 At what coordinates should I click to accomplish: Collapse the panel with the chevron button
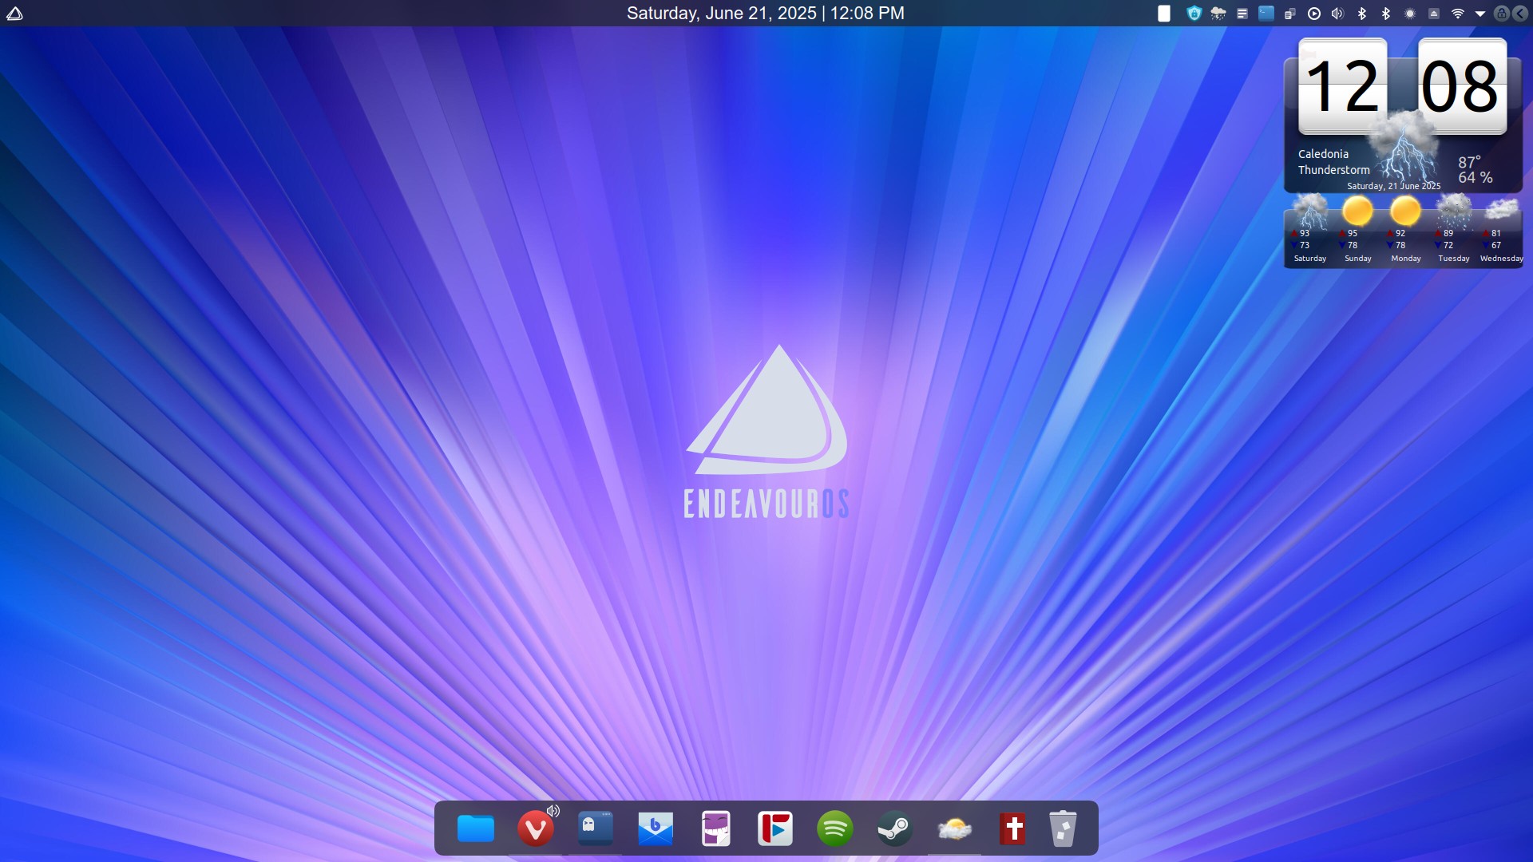(1519, 14)
